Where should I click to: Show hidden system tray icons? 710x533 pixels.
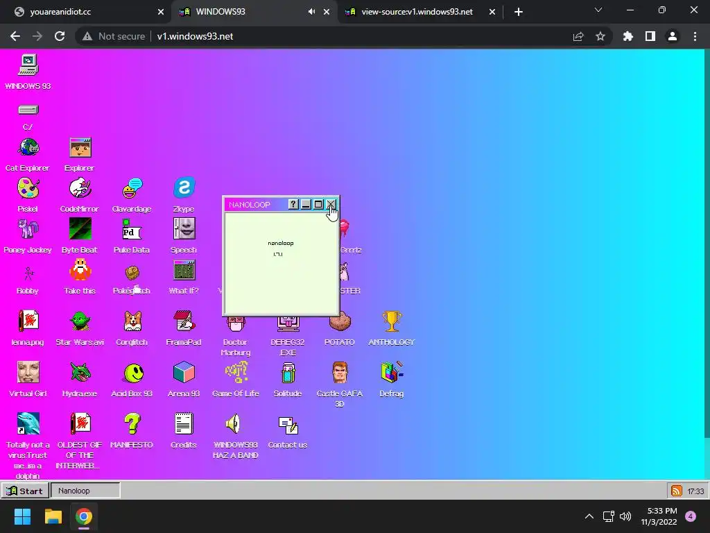pos(589,516)
